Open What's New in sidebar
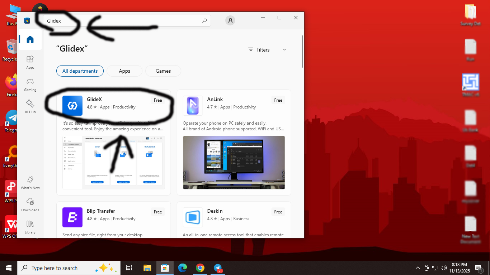This screenshot has height=275, width=490. pyautogui.click(x=30, y=183)
